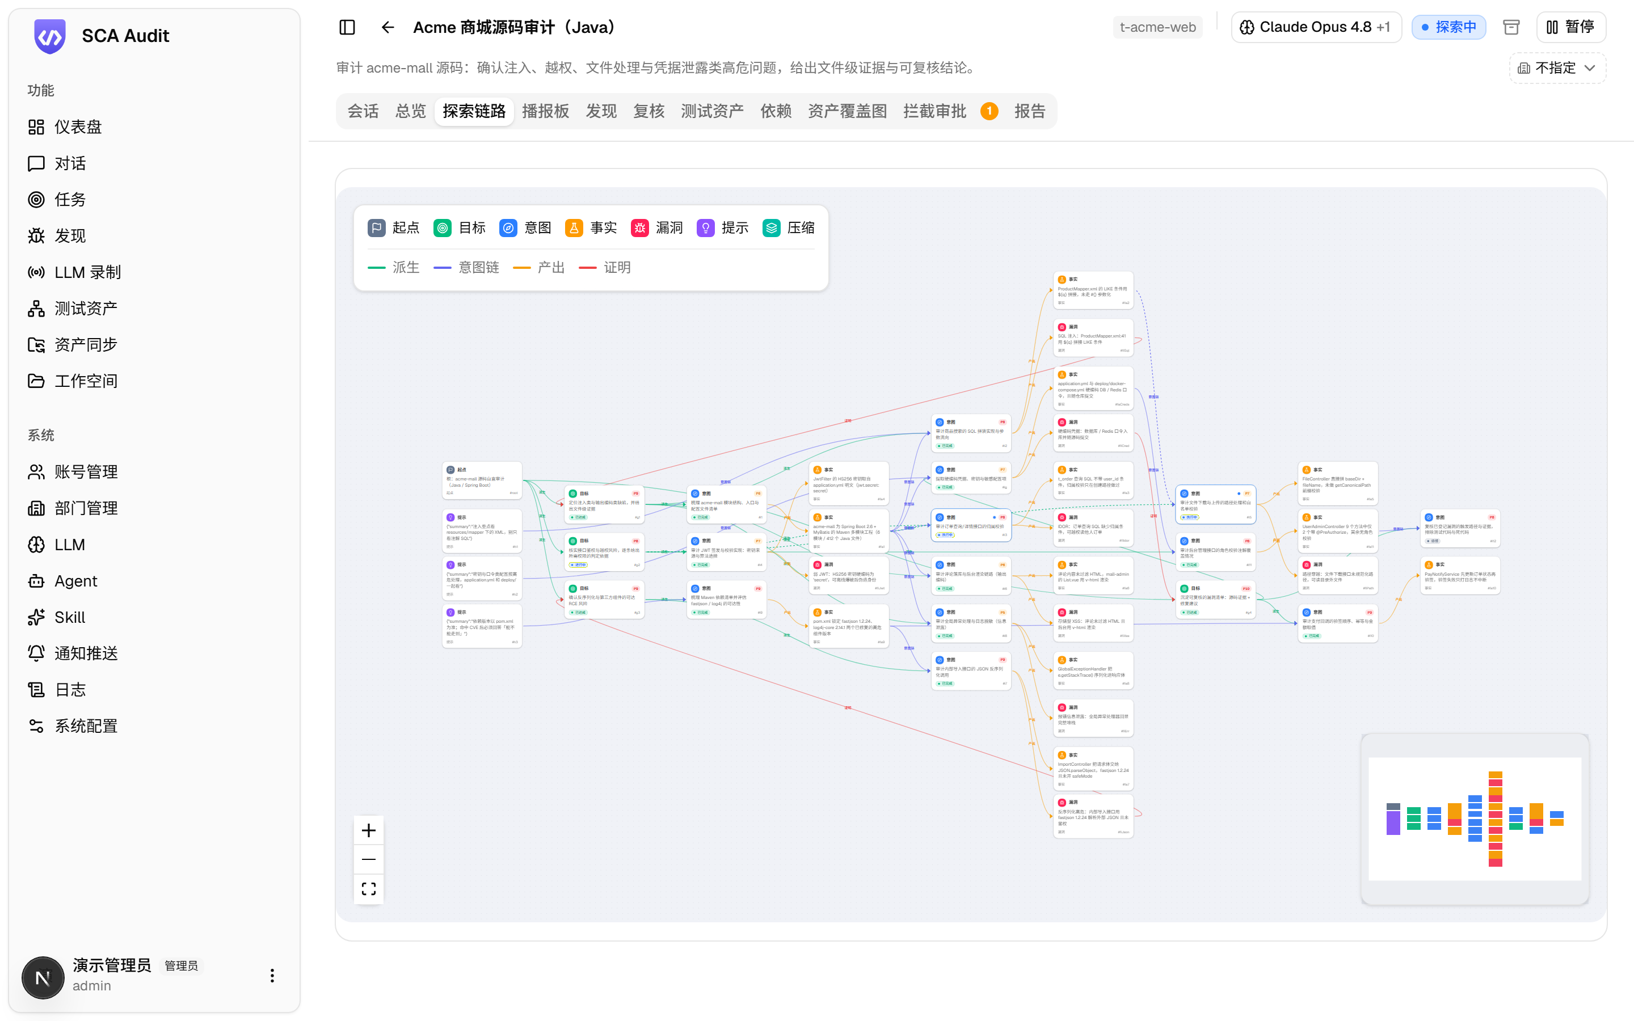Screen dimensions: 1634x1021
Task: Go back with the left arrow icon
Action: pyautogui.click(x=388, y=27)
